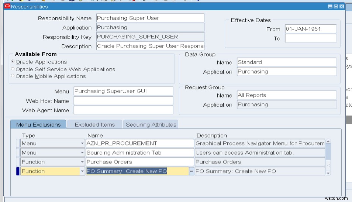The height and width of the screenshot is (202, 352).
Task: Click Users can access Administration tab description
Action: pos(260,153)
